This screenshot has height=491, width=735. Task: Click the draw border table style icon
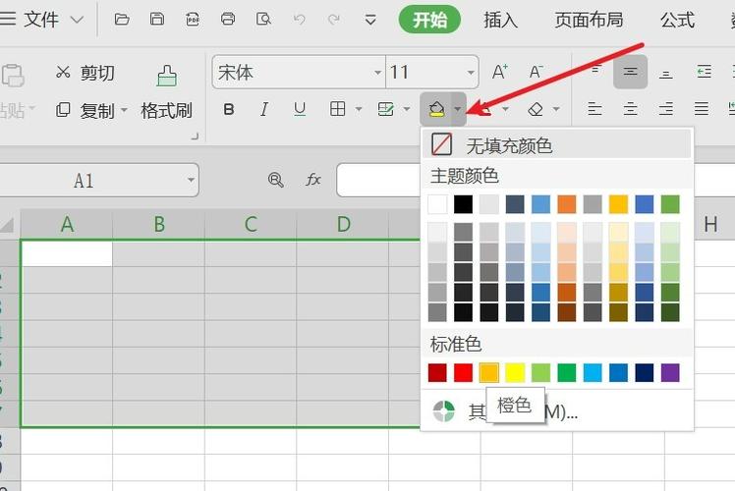385,109
